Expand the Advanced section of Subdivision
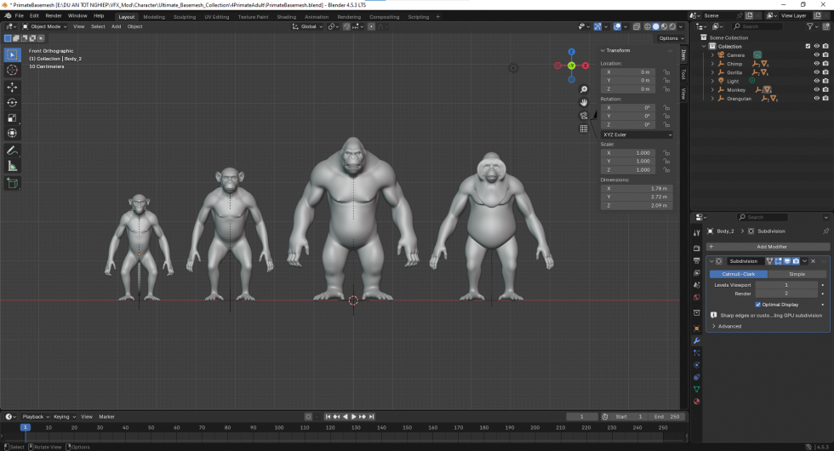The image size is (834, 451). point(728,326)
